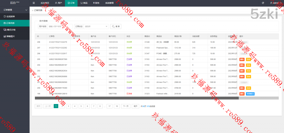Image resolution: width=284 pixels, height=133 pixels.
Task: Click 强制解冻 for order ID 199
Action: [x=250, y=94]
